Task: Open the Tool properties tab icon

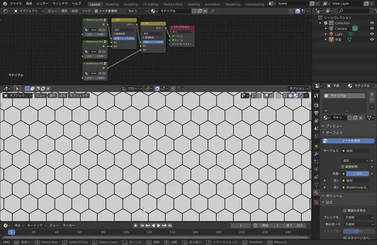Action: coord(317,96)
